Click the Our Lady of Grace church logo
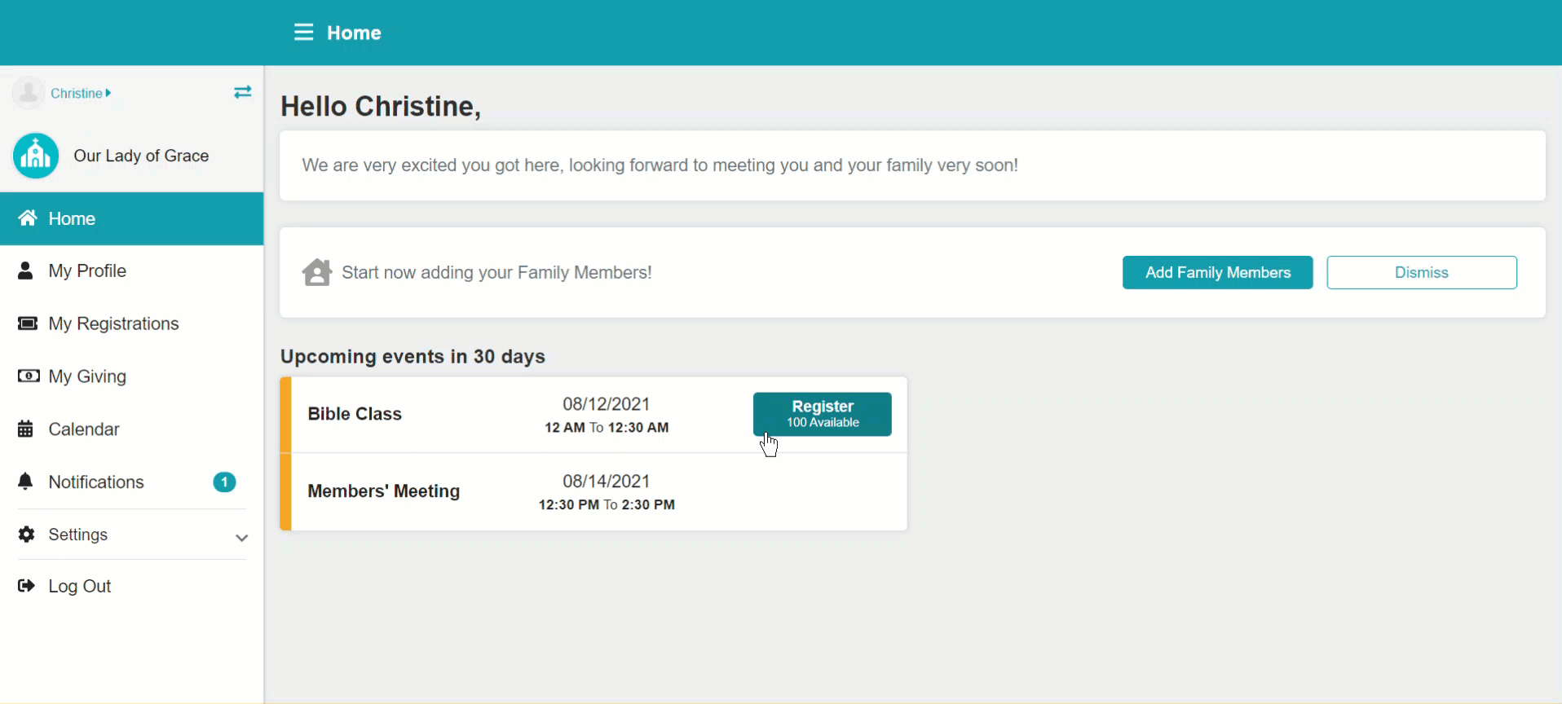This screenshot has width=1562, height=704. point(36,156)
